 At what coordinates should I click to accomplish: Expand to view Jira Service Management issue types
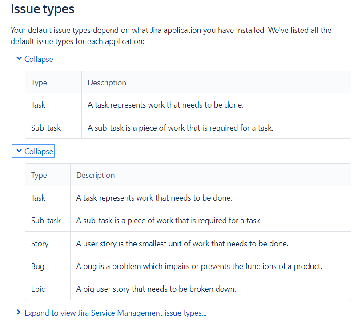coord(115,313)
